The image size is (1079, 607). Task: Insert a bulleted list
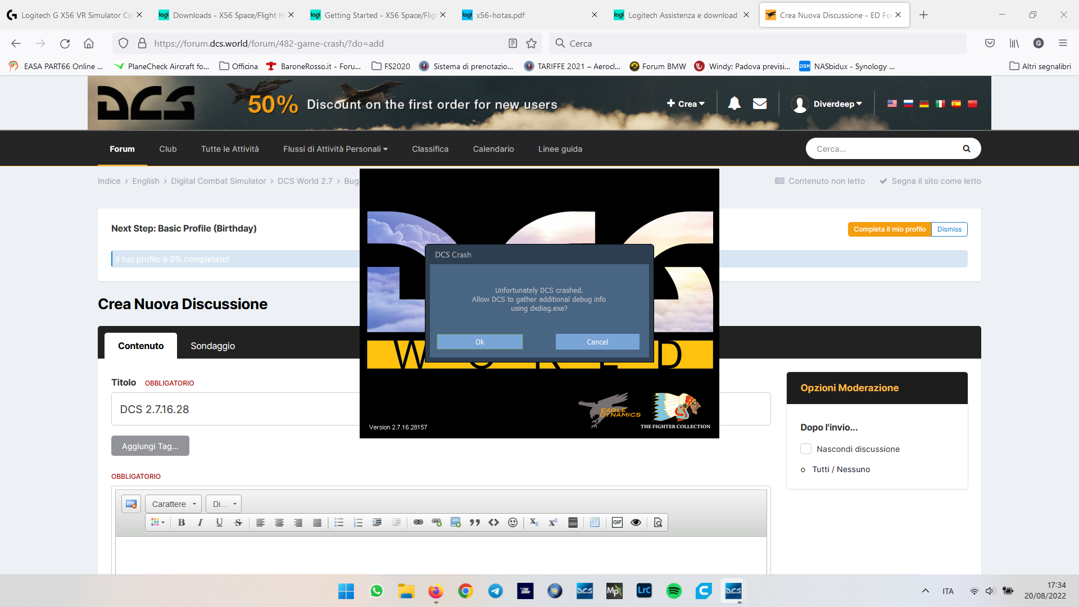click(x=339, y=523)
